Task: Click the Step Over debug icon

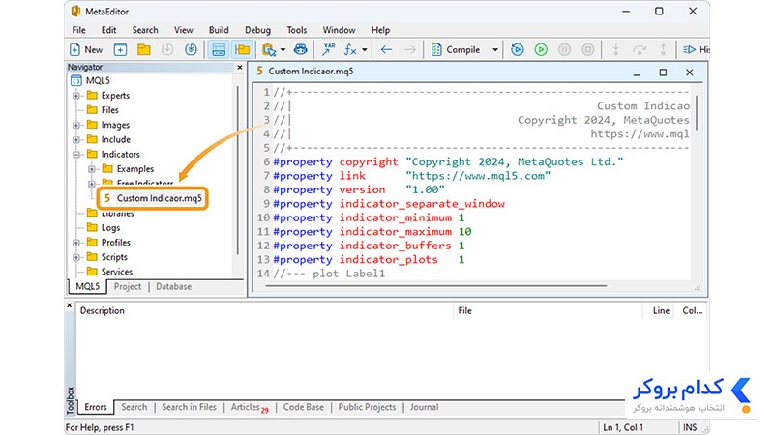Action: [640, 50]
